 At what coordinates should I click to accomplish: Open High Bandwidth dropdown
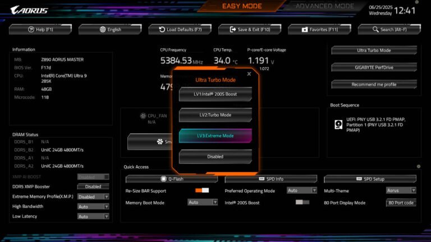click(93, 207)
